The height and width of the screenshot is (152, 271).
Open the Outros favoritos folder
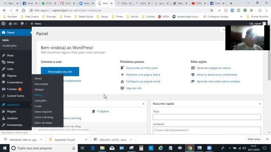pyautogui.click(x=257, y=17)
